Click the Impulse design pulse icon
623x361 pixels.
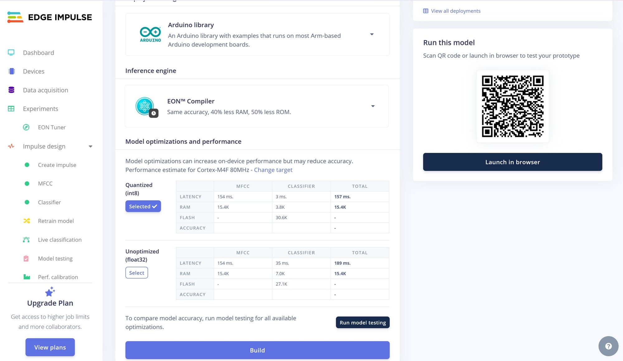click(11, 146)
